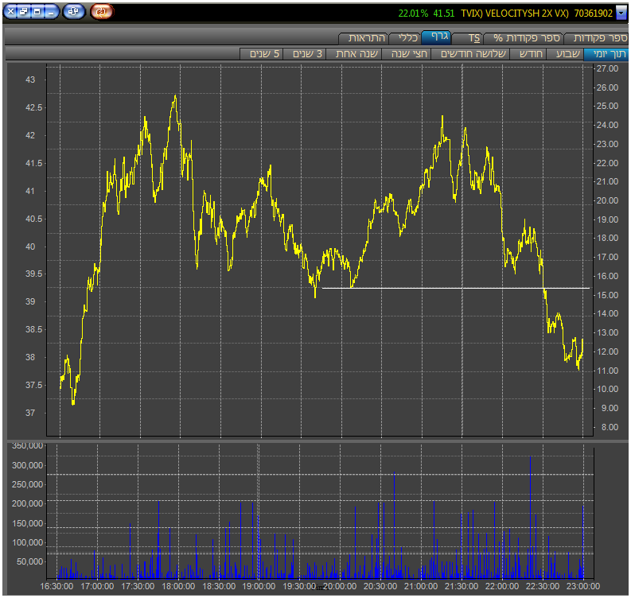The height and width of the screenshot is (598, 631).
Task: Click the 42.5 left axis label
Action: 33,107
